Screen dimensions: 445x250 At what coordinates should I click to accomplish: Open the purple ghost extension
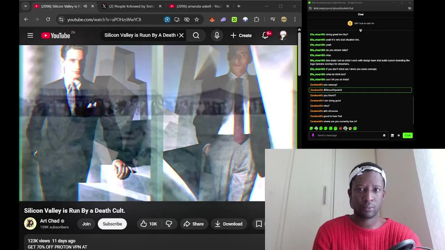coord(223,19)
